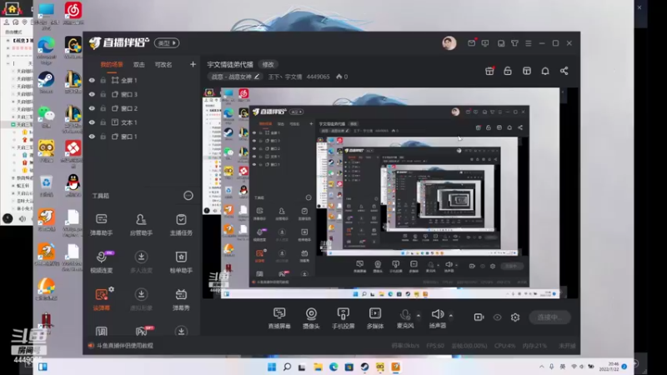Add 手机投屏 source

[344, 318]
